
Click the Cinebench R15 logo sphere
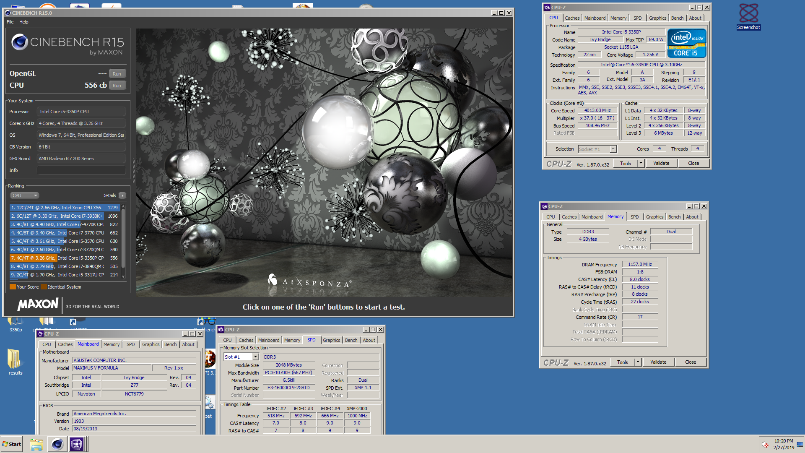point(19,42)
